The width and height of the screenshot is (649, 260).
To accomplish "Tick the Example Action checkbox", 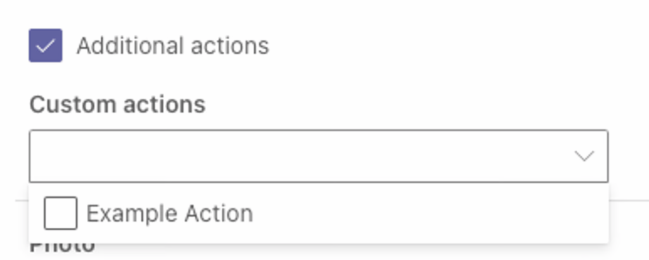I will [60, 213].
